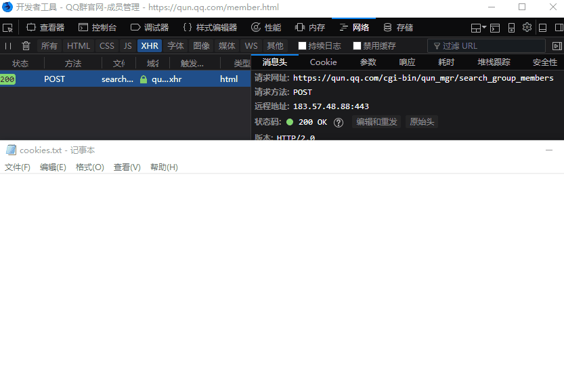Filter requests by CSS
564x370 pixels.
coord(107,46)
